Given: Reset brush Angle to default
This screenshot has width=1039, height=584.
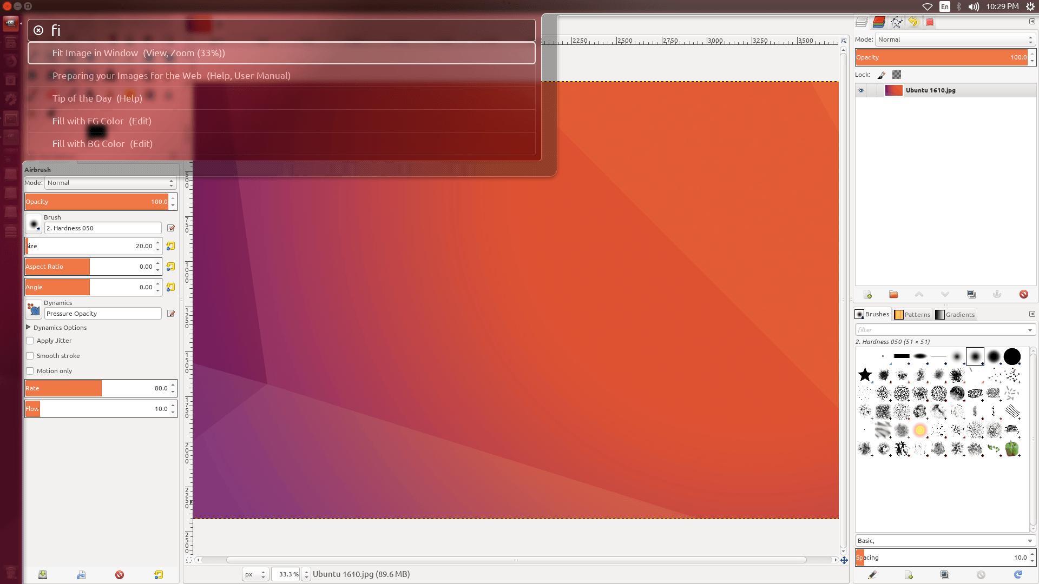Looking at the screenshot, I should click(x=170, y=287).
